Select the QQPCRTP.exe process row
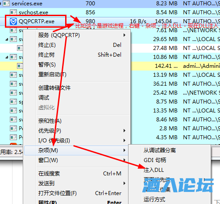This screenshot has height=204, width=220. tap(110, 21)
